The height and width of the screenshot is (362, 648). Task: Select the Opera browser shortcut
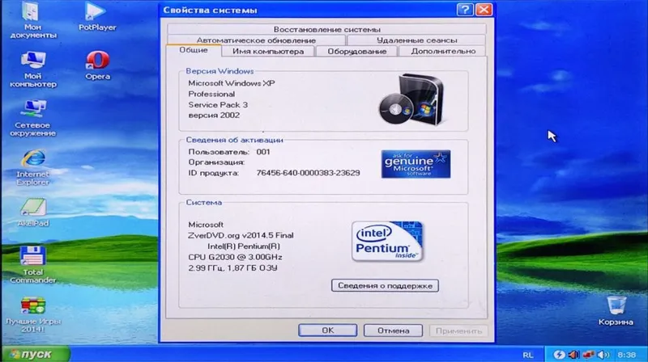97,65
